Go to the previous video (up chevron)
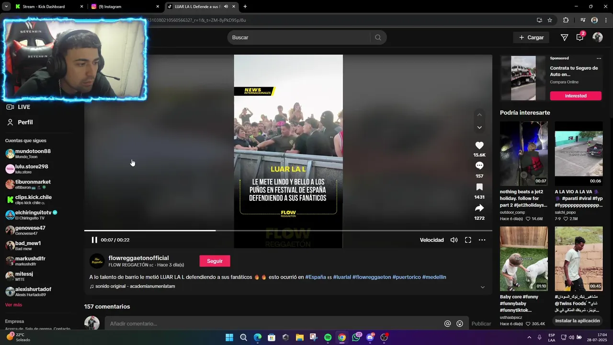Image resolution: width=613 pixels, height=345 pixels. pyautogui.click(x=479, y=115)
